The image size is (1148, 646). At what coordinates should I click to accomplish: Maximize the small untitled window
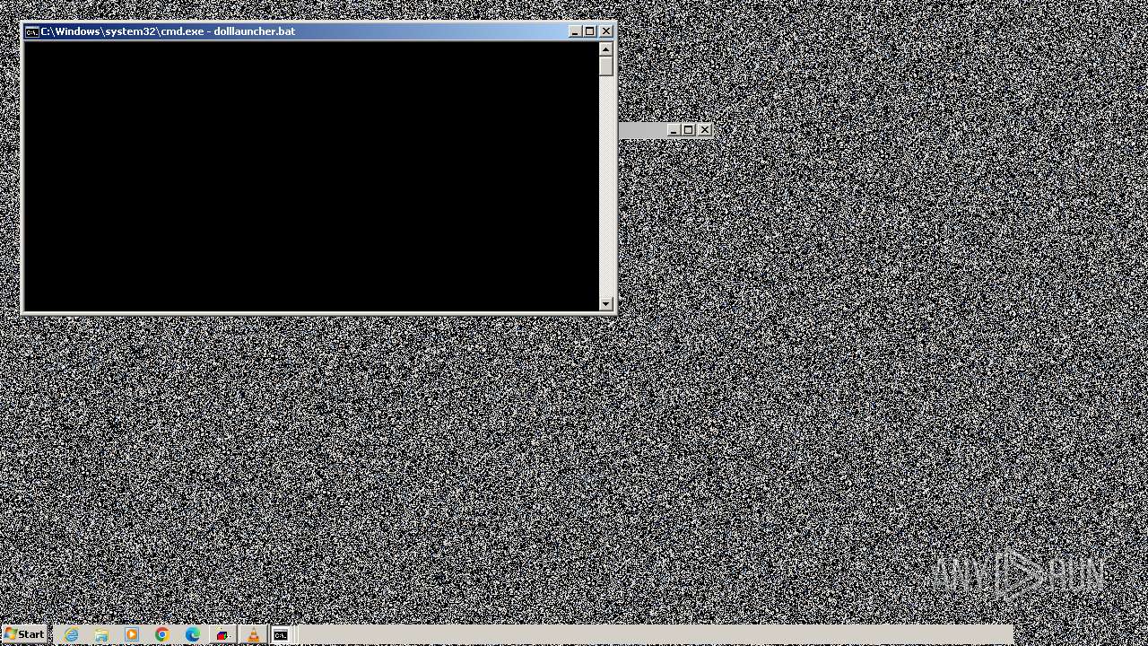pos(689,130)
